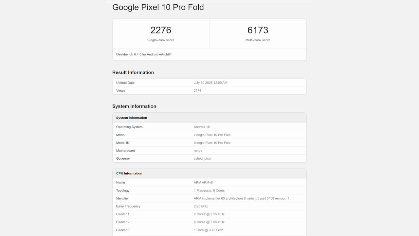Image resolution: width=419 pixels, height=236 pixels.
Task: Select the Governor row showing sched_pixel
Action: coord(209,158)
